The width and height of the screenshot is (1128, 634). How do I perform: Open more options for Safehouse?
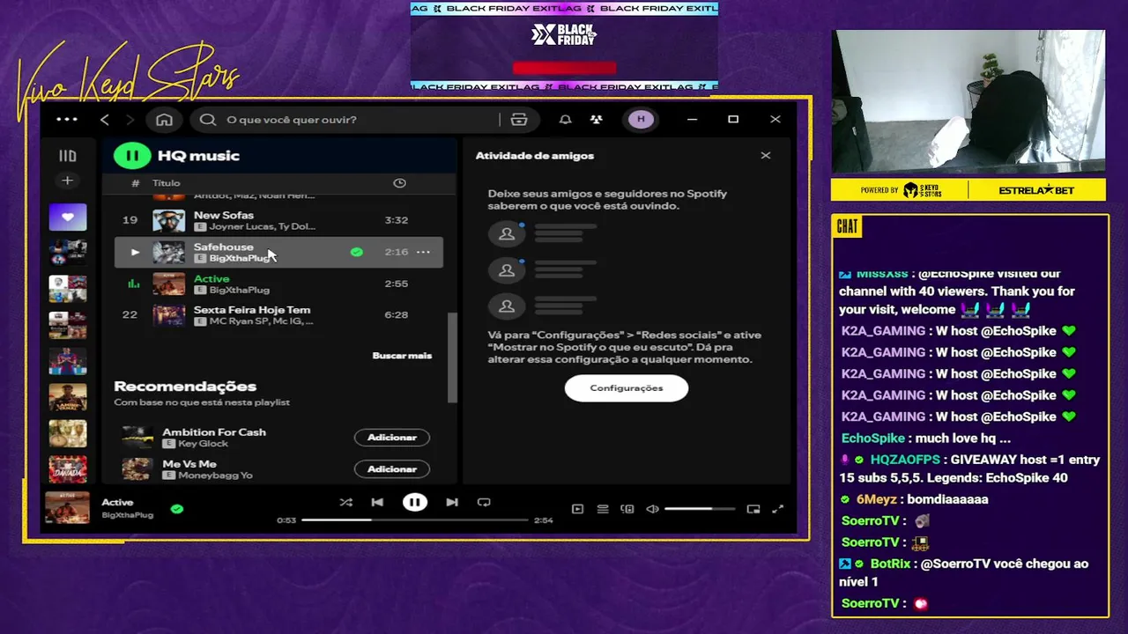pos(423,252)
